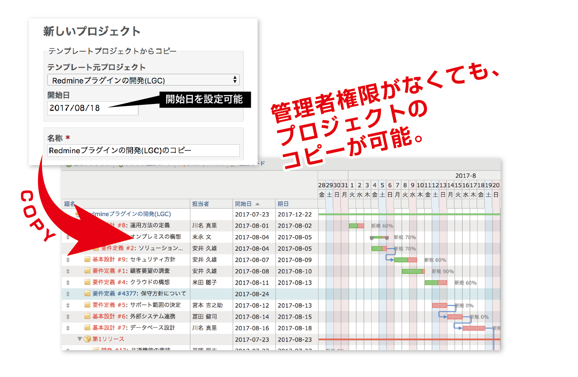
Task: Click Gantt bar for データベース設計 task
Action: click(x=474, y=328)
